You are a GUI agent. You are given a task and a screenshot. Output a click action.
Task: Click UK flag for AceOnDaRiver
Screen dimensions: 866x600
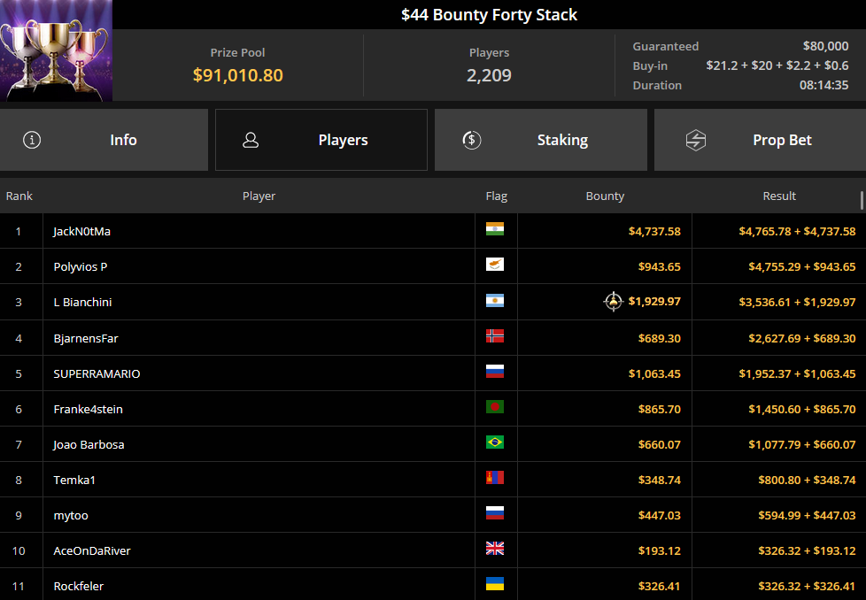coord(495,548)
